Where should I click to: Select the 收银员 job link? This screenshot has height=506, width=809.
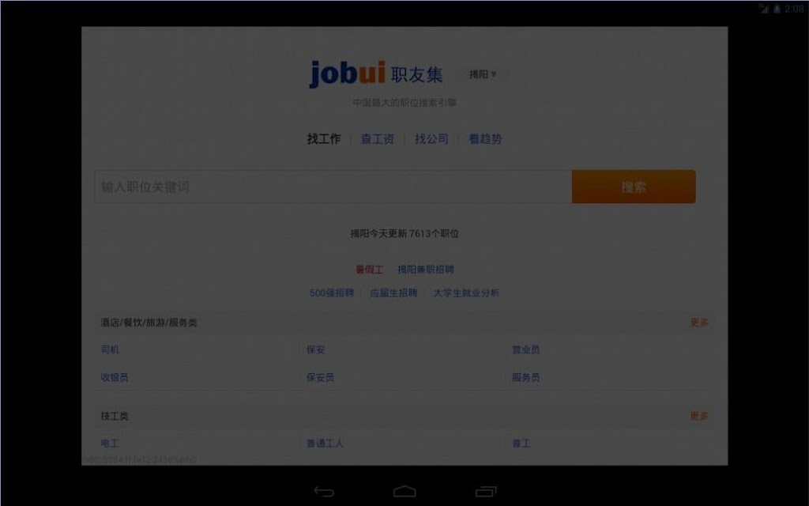115,377
